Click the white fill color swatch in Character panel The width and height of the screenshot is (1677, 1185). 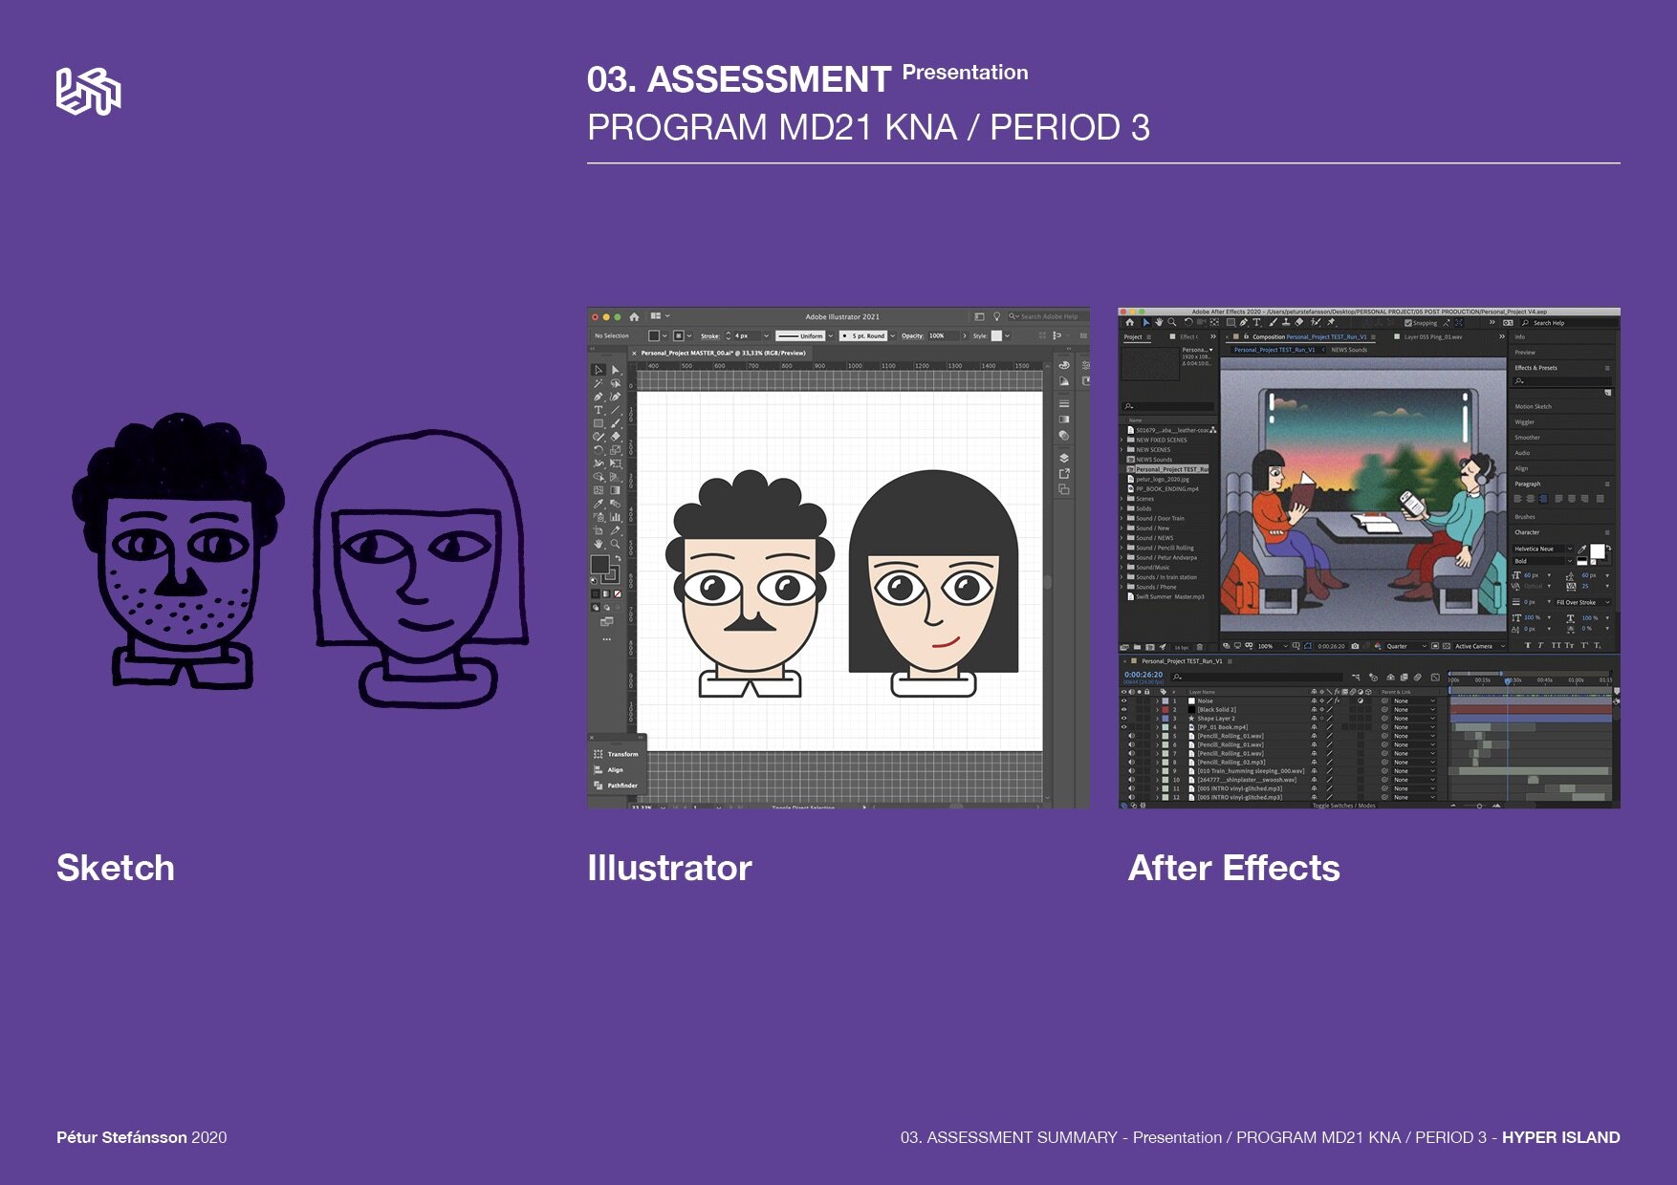pos(1597,551)
